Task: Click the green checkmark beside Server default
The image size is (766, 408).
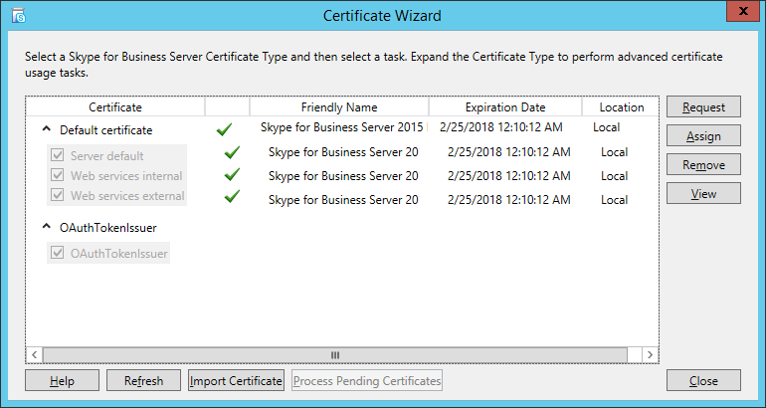Action: click(x=232, y=152)
